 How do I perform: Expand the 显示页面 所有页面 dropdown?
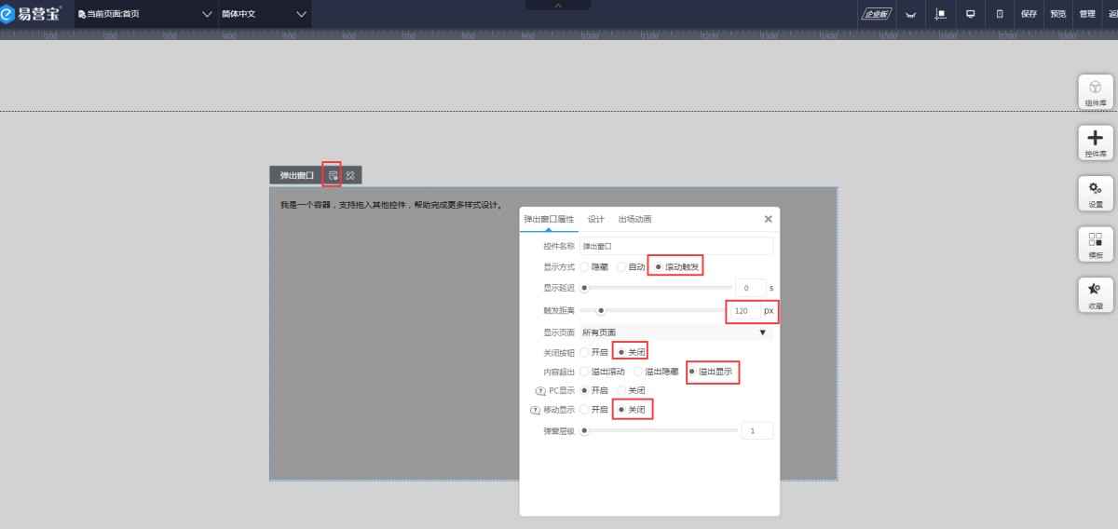675,332
